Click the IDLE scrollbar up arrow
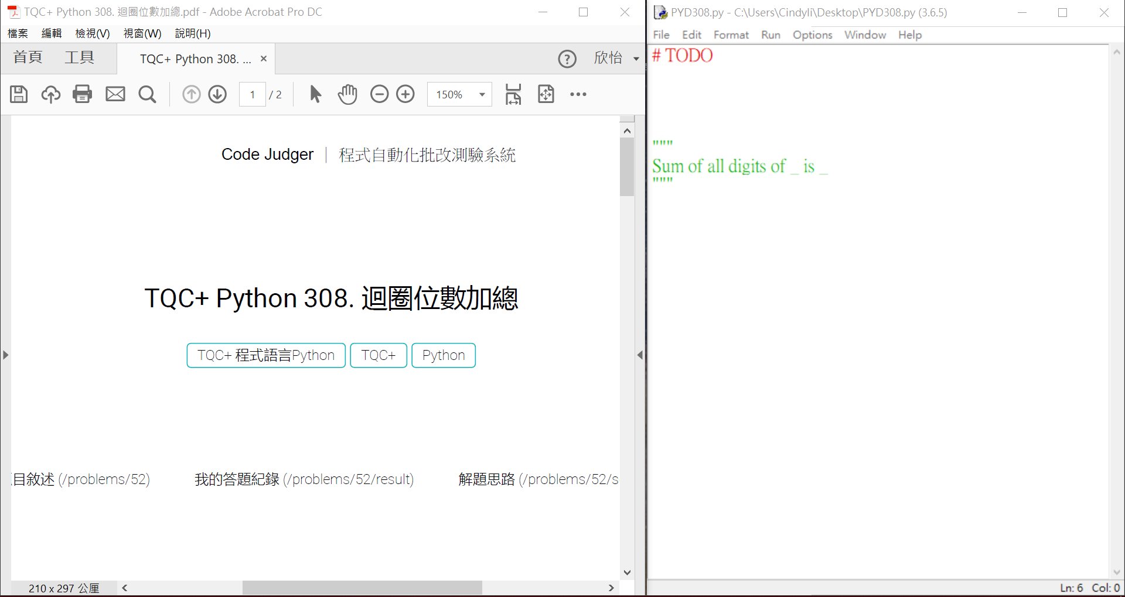 (x=1116, y=52)
